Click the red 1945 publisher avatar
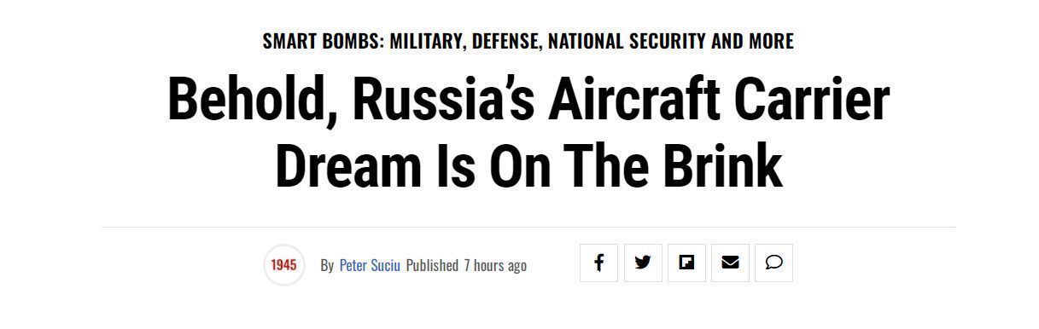This screenshot has height=329, width=1039. point(284,264)
